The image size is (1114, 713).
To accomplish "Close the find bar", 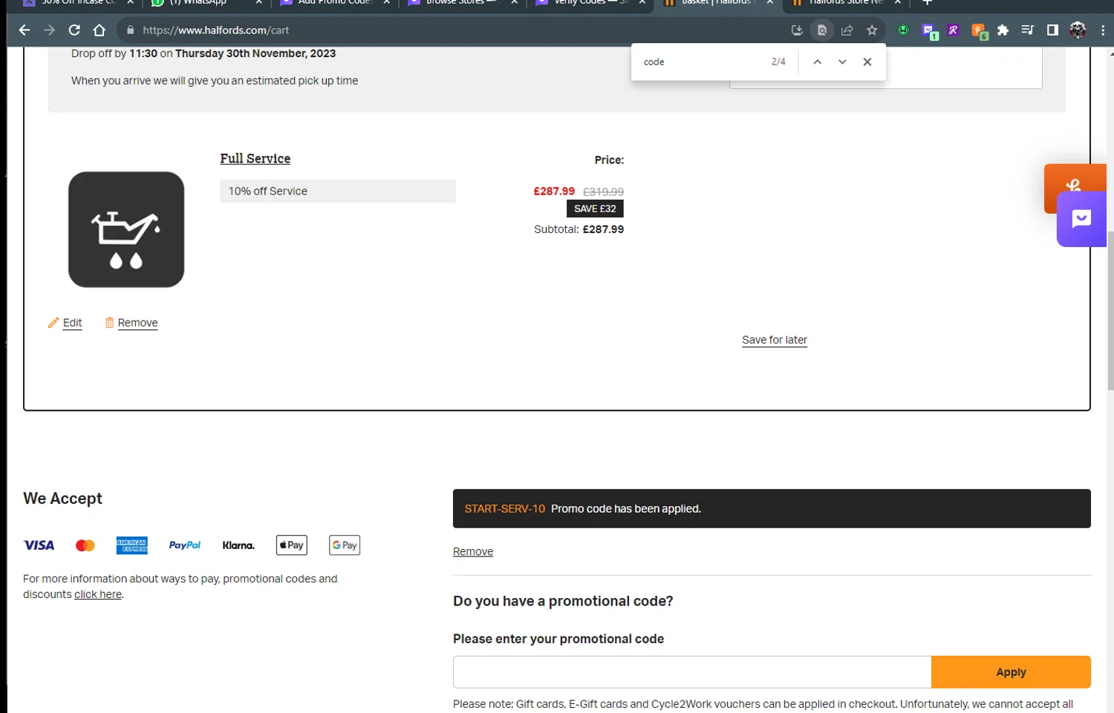I will point(867,62).
